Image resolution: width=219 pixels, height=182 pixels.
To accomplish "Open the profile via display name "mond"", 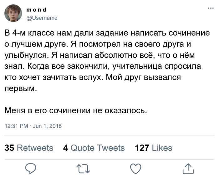I will (35, 10).
